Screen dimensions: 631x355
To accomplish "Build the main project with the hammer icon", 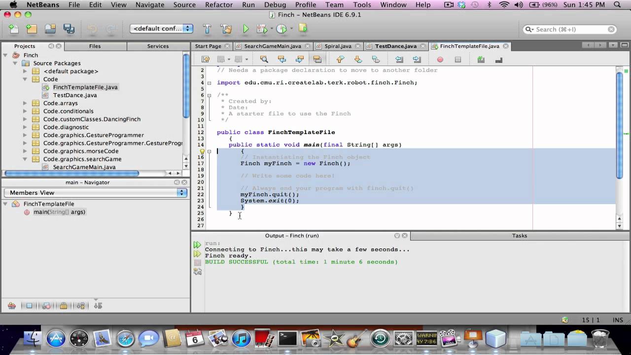I will tap(207, 29).
